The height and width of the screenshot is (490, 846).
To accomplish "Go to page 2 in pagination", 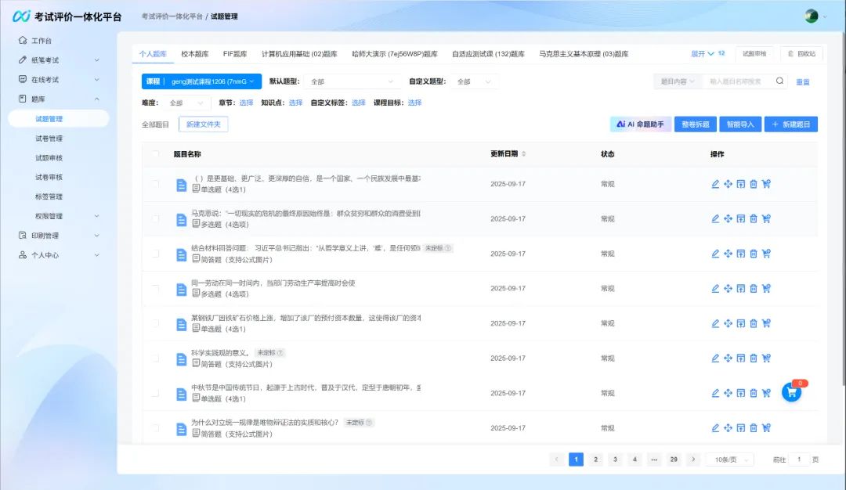I will pos(595,459).
